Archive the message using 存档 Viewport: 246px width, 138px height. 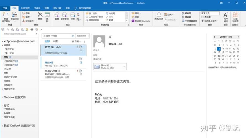tap(47, 17)
